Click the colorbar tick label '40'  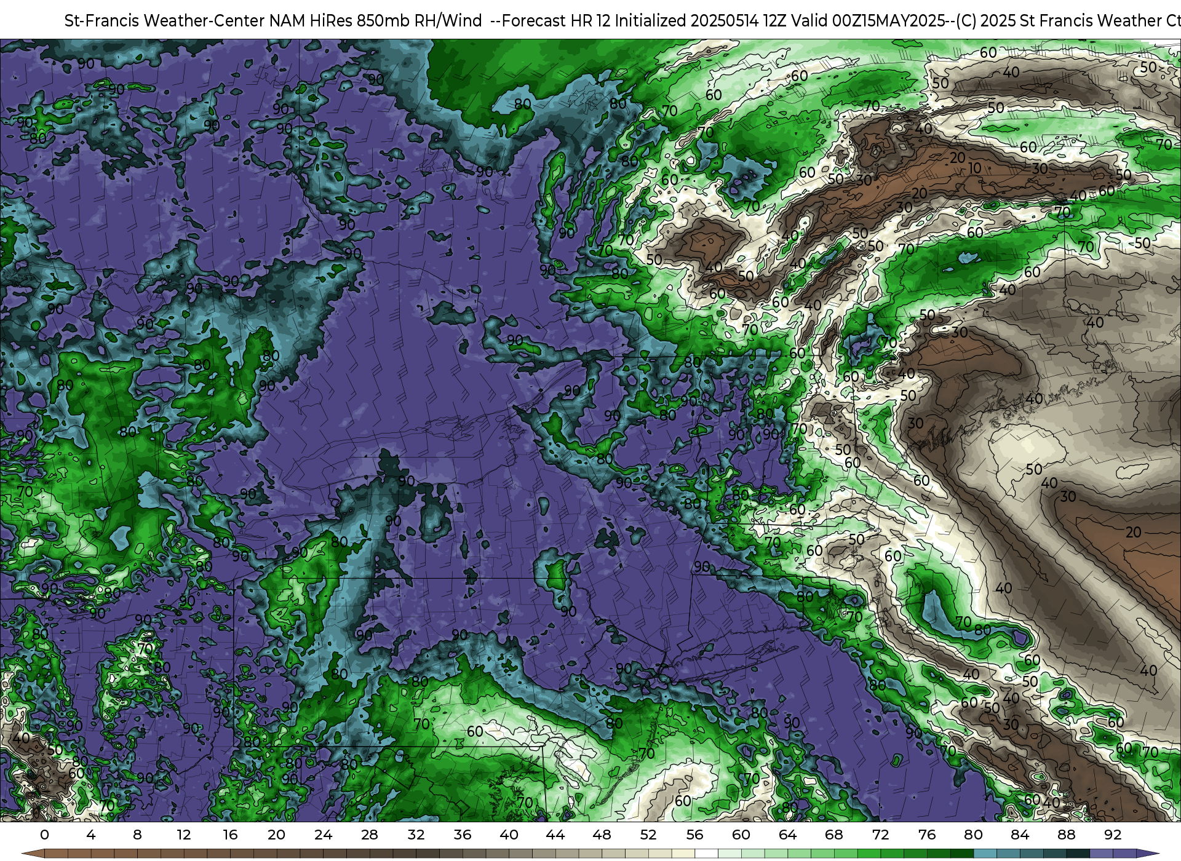tap(509, 835)
